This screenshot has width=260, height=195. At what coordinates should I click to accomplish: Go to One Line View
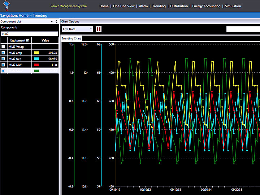click(123, 6)
